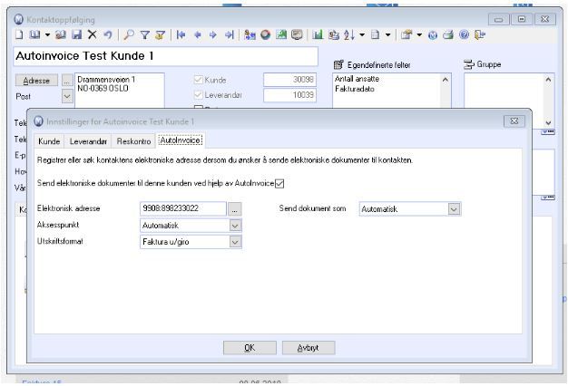Click the open folder icon before save

tap(61, 34)
